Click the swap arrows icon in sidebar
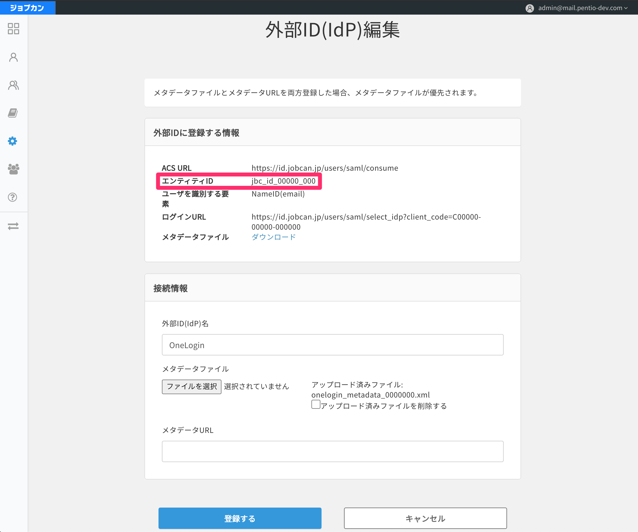 tap(13, 226)
